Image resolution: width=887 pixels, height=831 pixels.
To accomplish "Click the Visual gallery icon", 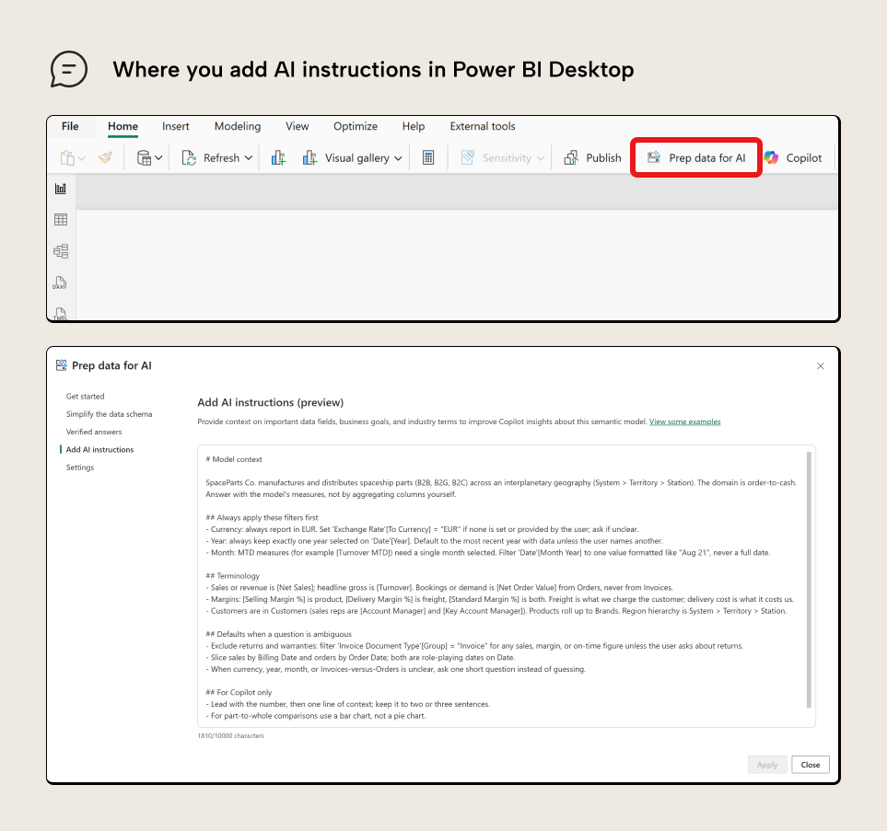I will (x=310, y=158).
